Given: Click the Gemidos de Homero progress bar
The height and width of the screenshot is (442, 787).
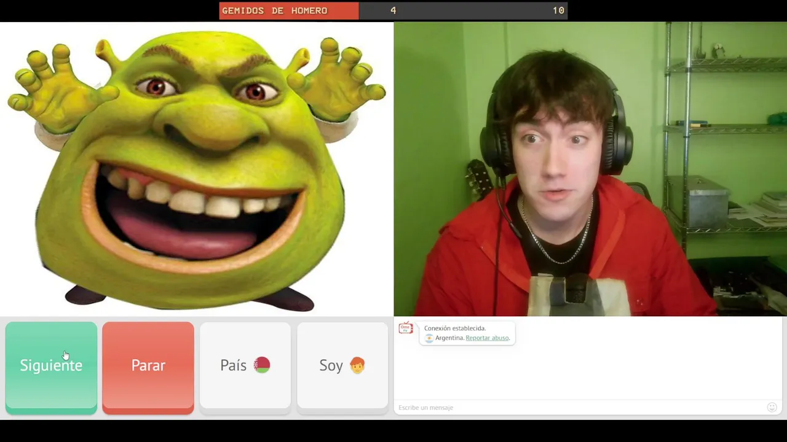Looking at the screenshot, I should pos(393,10).
